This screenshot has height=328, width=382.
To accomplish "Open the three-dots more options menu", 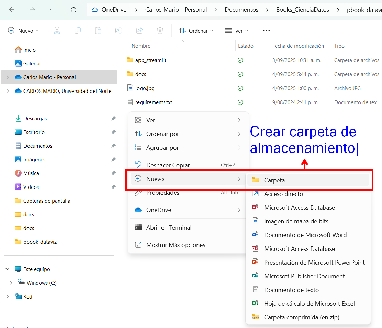I will point(266,31).
